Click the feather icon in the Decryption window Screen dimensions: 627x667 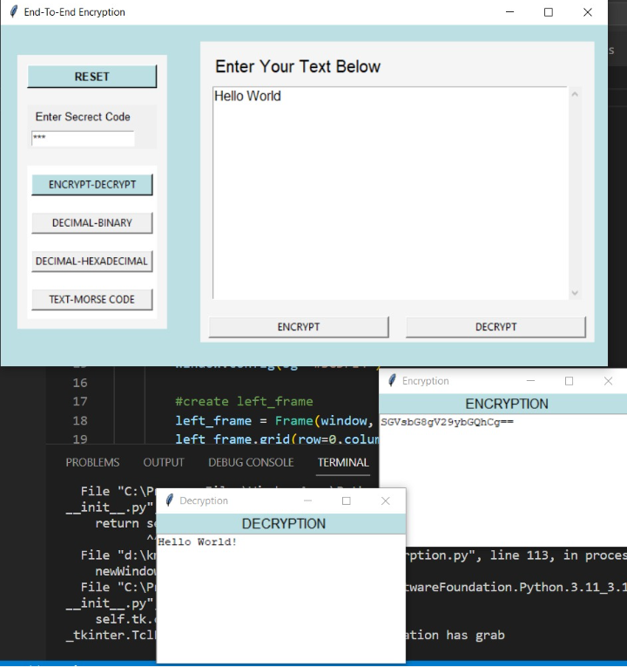(169, 500)
